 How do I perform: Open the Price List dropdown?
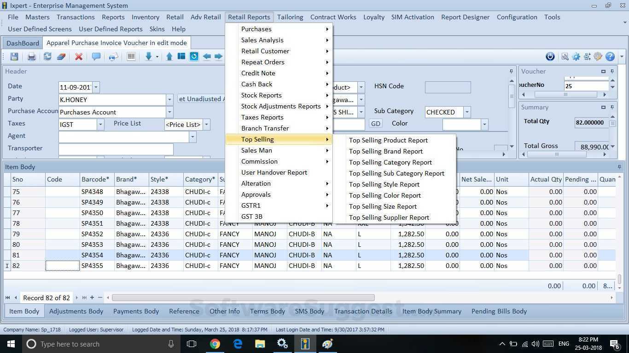pos(206,124)
